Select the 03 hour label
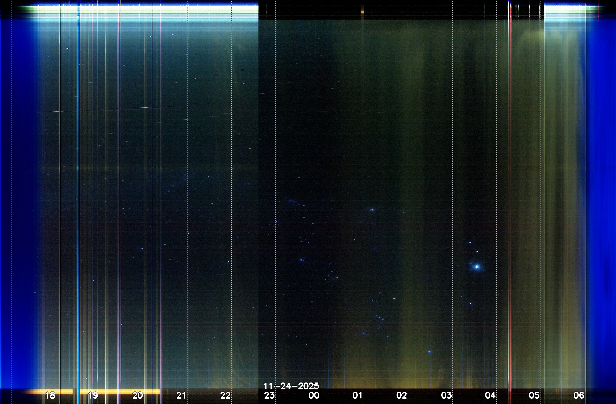The height and width of the screenshot is (404, 616). pos(446,395)
